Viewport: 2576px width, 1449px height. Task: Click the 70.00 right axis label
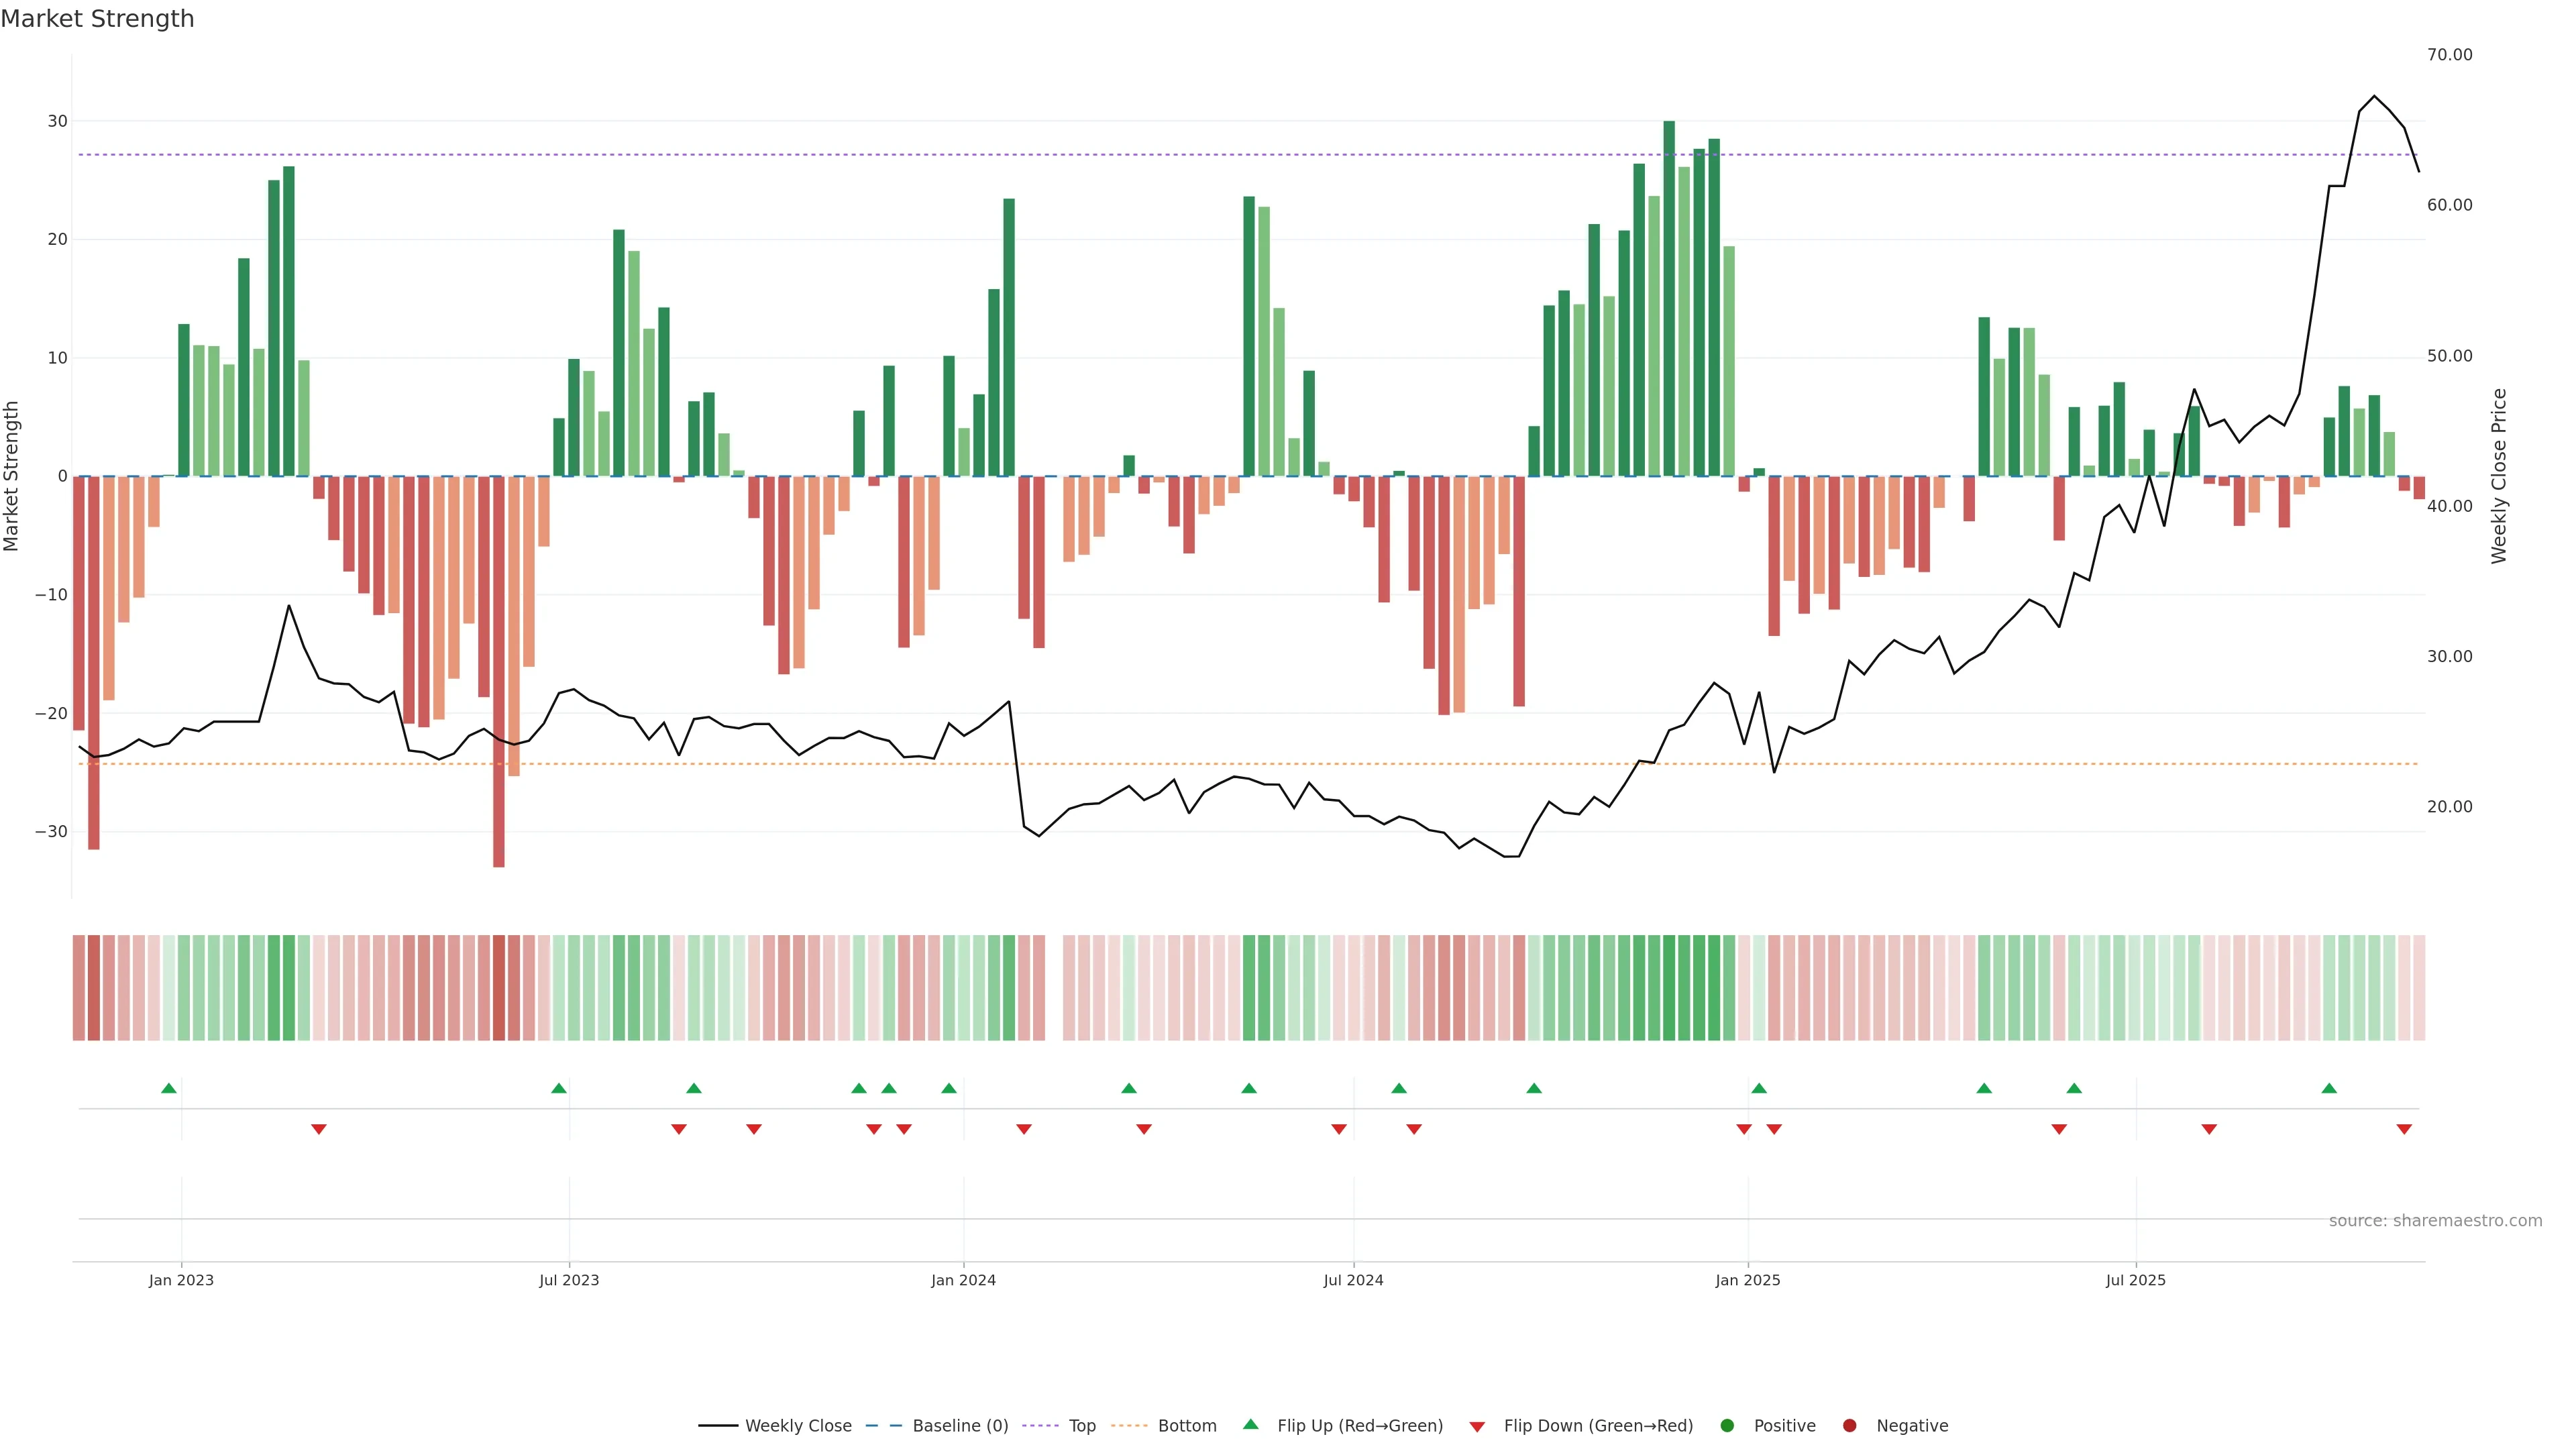point(2449,55)
